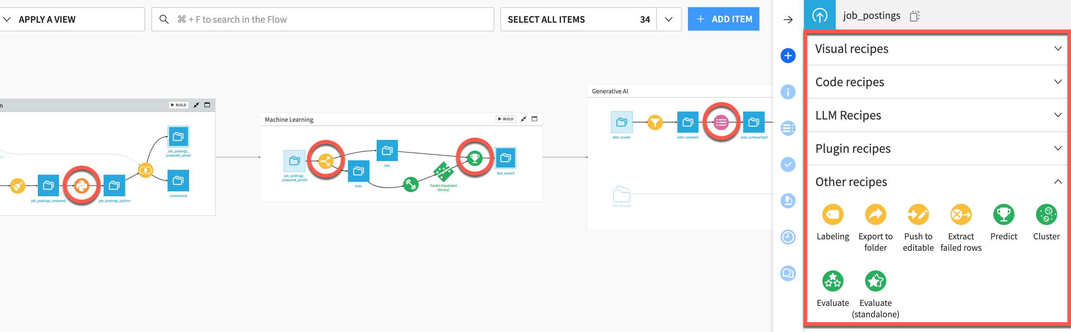
Task: Select the Export to folder recipe
Action: (875, 214)
